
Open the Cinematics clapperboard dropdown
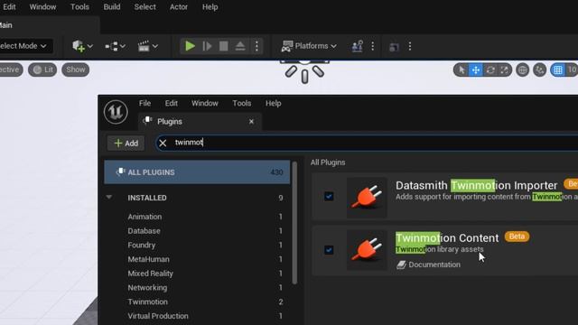tap(147, 46)
